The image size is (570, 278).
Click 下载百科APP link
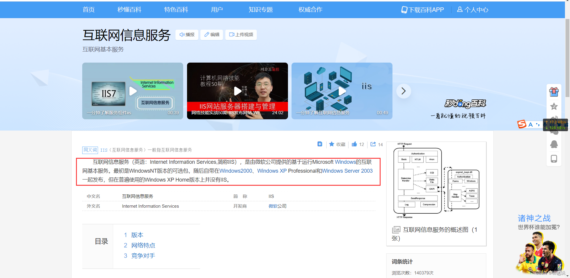click(x=422, y=10)
